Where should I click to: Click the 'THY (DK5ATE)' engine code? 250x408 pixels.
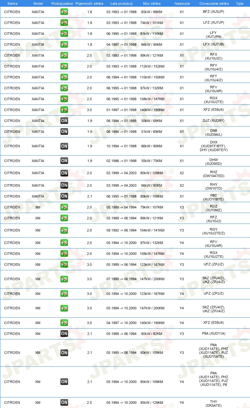214,404
